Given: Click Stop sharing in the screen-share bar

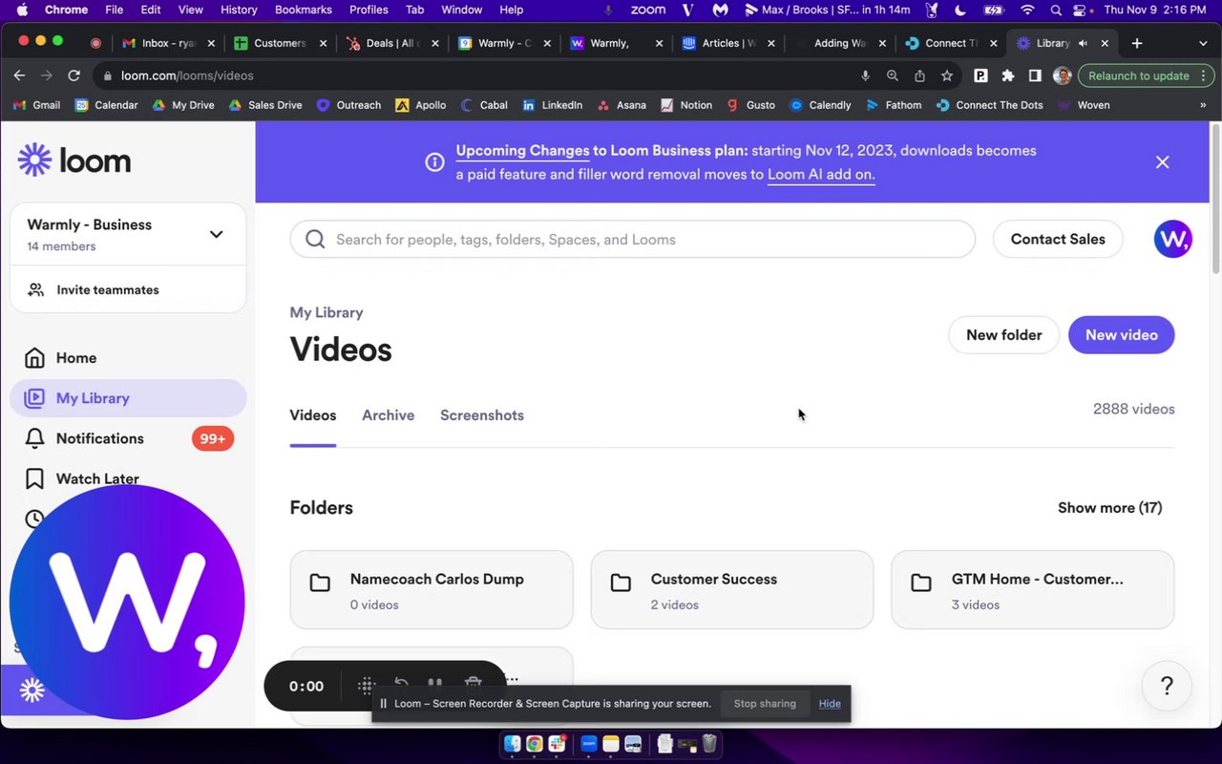Looking at the screenshot, I should pos(765,704).
